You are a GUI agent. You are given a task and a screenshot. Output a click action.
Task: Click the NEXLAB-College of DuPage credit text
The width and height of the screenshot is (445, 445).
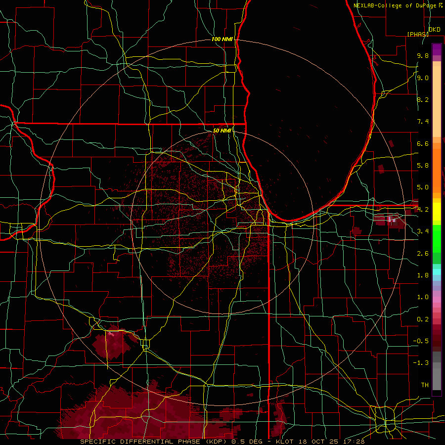coord(395,5)
